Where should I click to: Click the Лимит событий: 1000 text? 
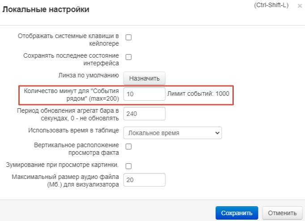coord(198,94)
